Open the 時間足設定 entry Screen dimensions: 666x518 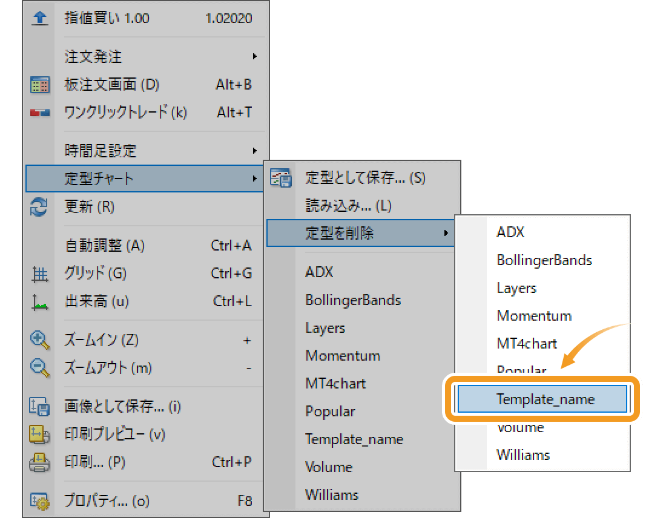(146, 151)
